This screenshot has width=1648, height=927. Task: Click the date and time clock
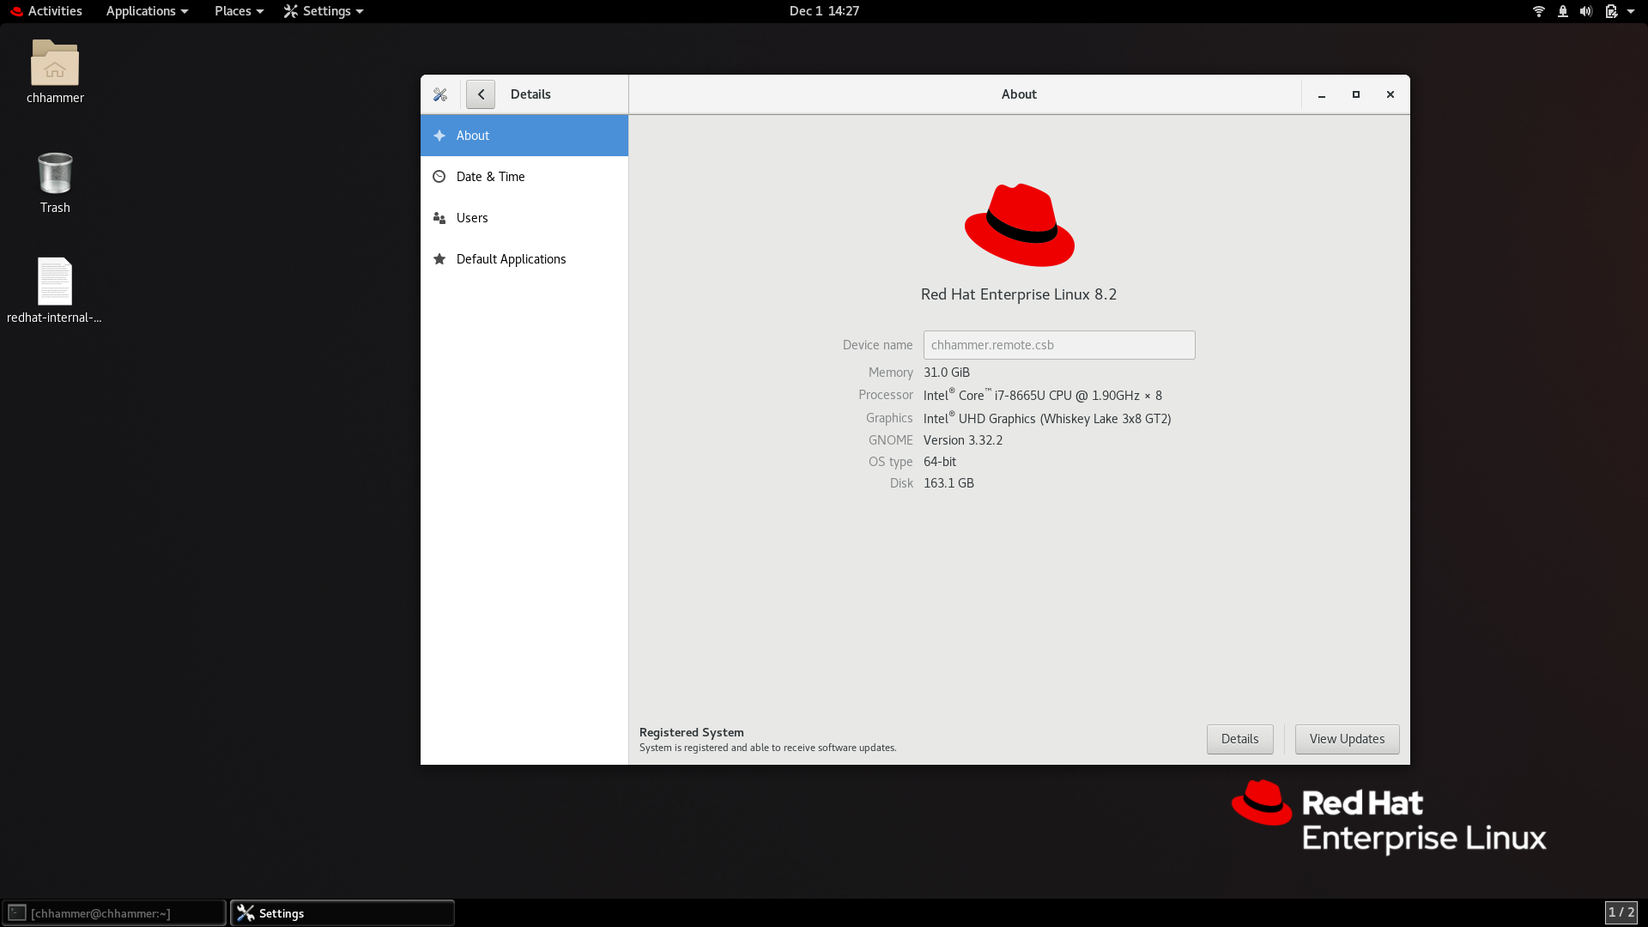(x=824, y=11)
